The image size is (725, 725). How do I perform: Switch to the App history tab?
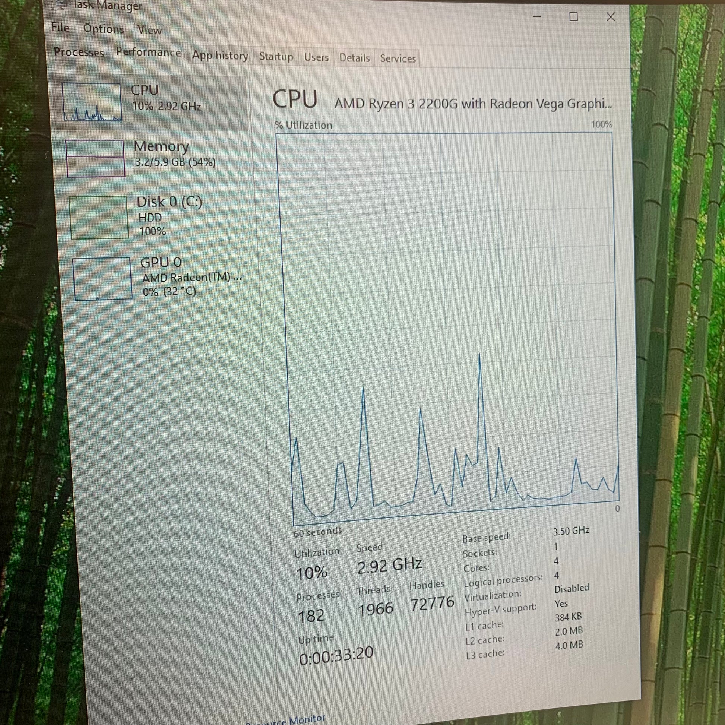tap(220, 56)
